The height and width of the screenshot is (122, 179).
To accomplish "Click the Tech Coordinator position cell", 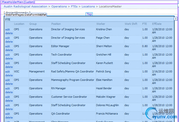I will 62,55.
